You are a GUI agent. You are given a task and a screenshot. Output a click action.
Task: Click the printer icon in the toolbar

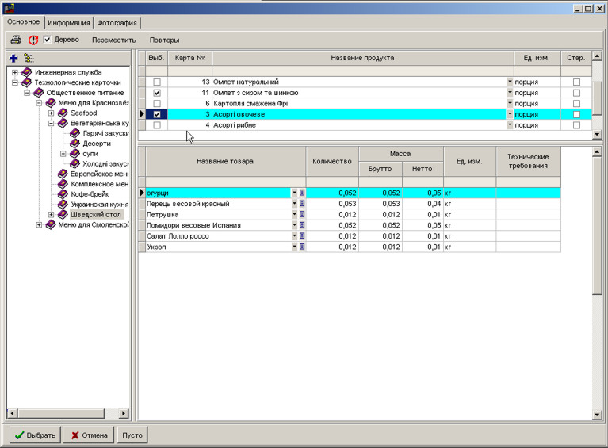(x=15, y=40)
